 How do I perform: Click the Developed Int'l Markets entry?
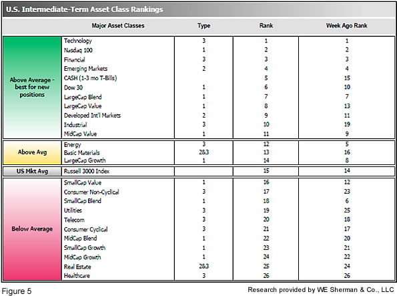coord(93,116)
